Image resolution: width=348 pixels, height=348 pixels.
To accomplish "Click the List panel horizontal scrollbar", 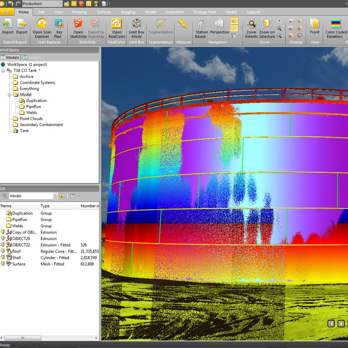I will tap(23, 338).
